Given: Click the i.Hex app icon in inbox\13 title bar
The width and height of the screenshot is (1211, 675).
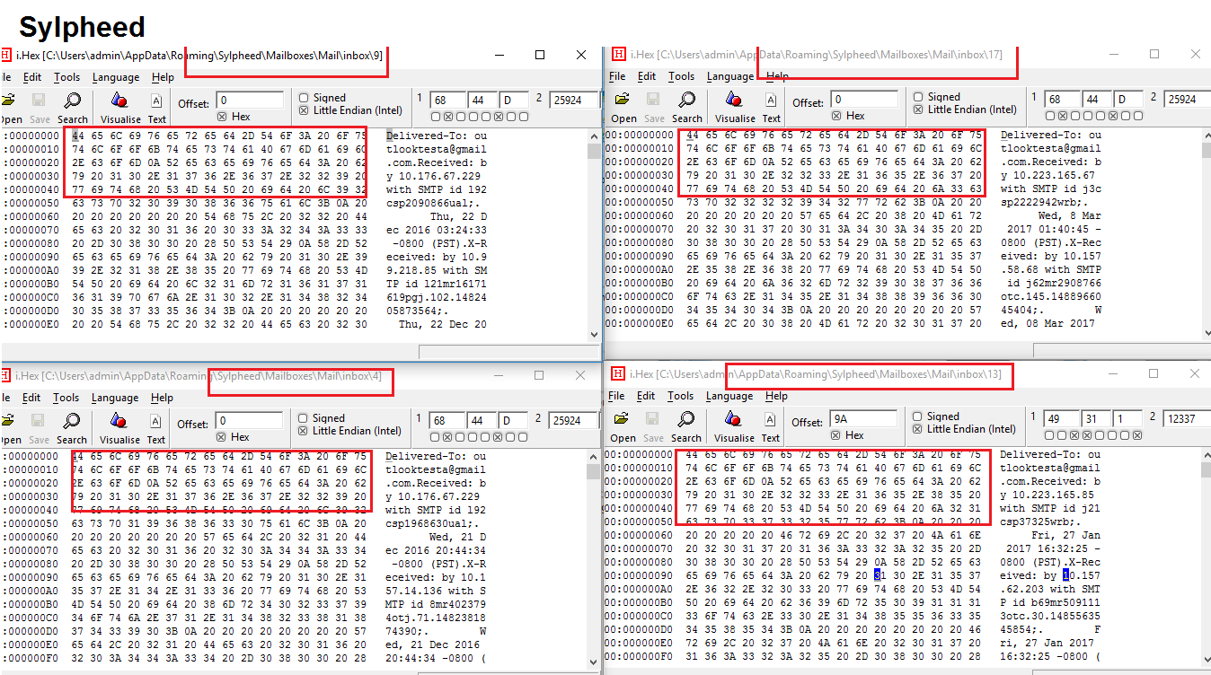Looking at the screenshot, I should [x=619, y=373].
